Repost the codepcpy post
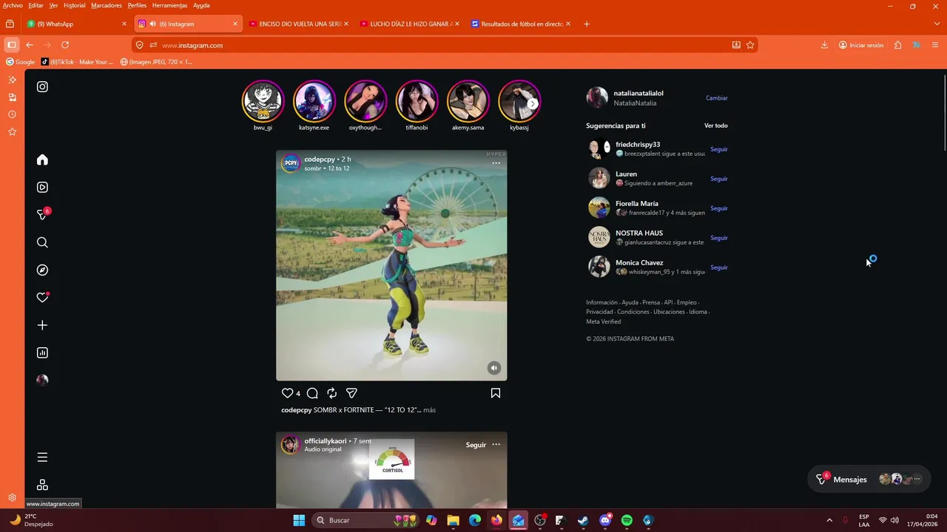The width and height of the screenshot is (947, 532). pos(332,393)
